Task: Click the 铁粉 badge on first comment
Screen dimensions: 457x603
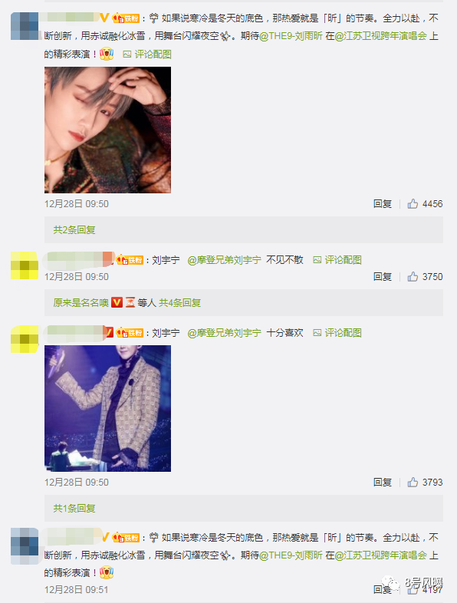Action: pos(126,18)
